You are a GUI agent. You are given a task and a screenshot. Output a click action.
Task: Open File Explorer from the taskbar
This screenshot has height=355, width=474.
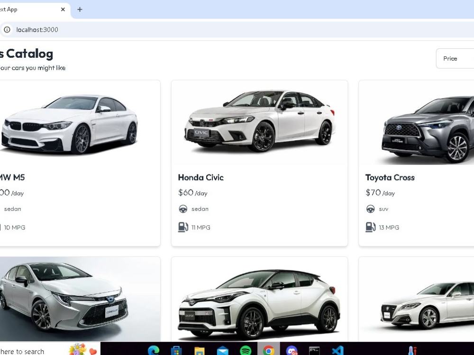coord(199,351)
